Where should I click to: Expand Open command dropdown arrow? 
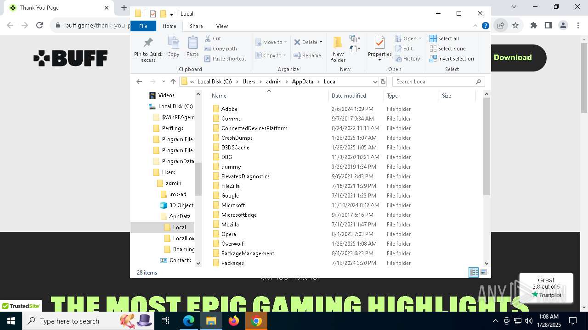(419, 38)
